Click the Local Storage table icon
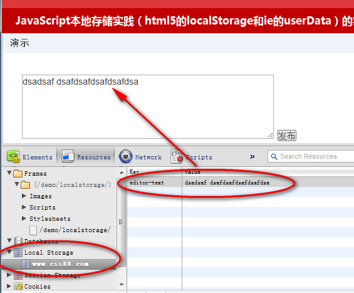Image resolution: width=354 pixels, height=293 pixels. (x=18, y=252)
